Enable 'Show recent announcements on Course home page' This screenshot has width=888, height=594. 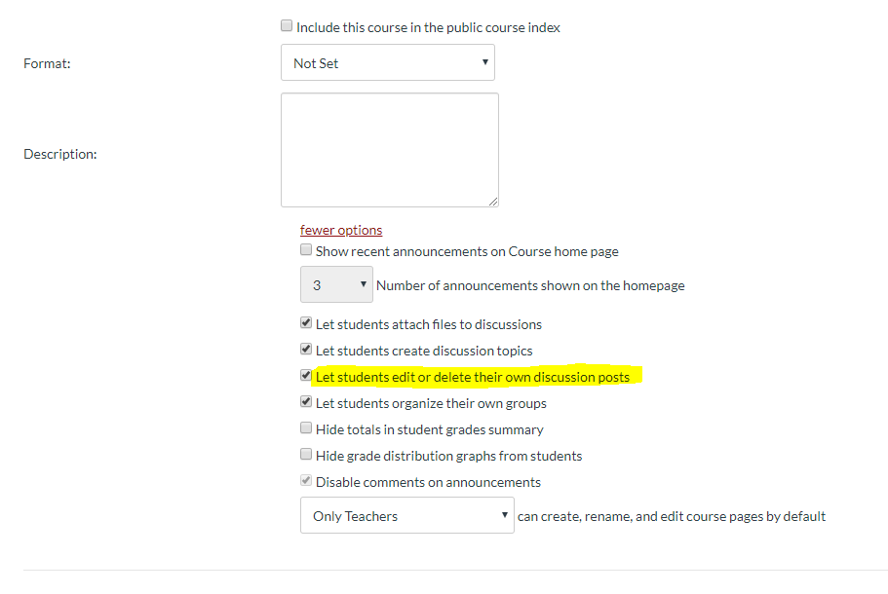(307, 250)
